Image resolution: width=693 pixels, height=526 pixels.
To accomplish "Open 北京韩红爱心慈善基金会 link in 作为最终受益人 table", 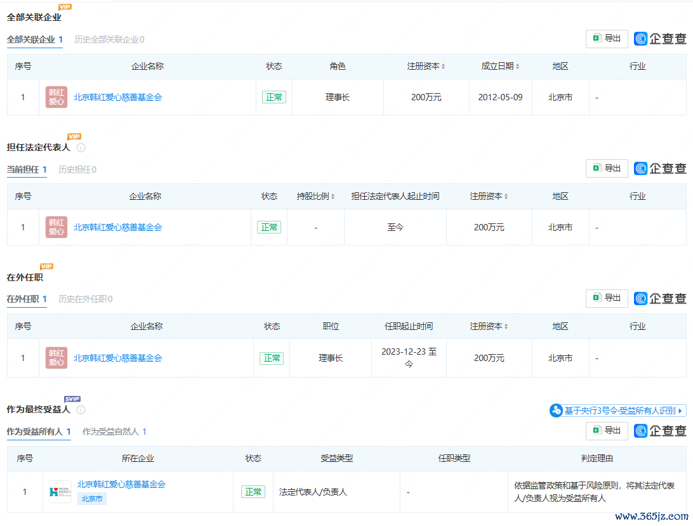I will click(121, 485).
